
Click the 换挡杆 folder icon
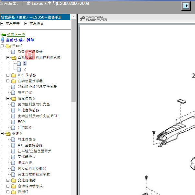click(x=14, y=192)
